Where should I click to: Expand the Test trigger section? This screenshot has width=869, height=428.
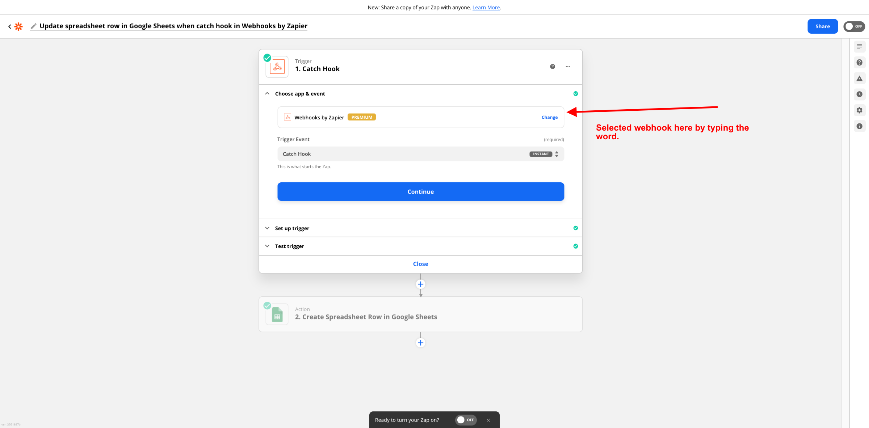[421, 246]
